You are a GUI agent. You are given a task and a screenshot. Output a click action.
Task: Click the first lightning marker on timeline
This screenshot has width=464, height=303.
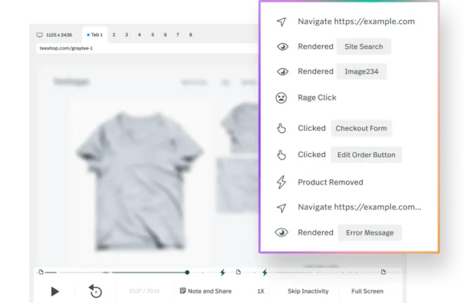222,273
